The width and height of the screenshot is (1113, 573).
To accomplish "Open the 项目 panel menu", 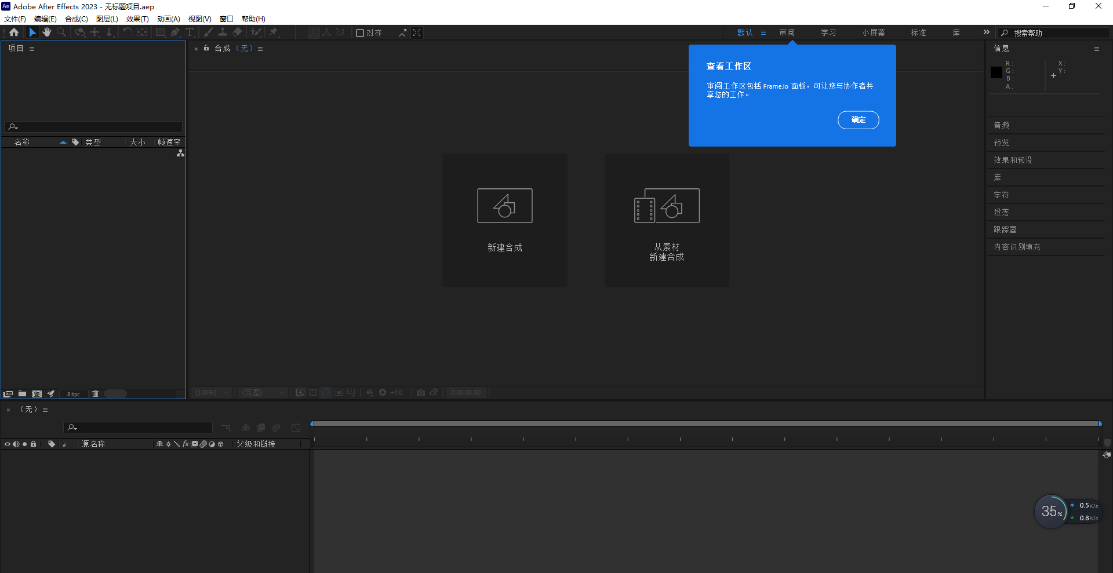I will 32,49.
